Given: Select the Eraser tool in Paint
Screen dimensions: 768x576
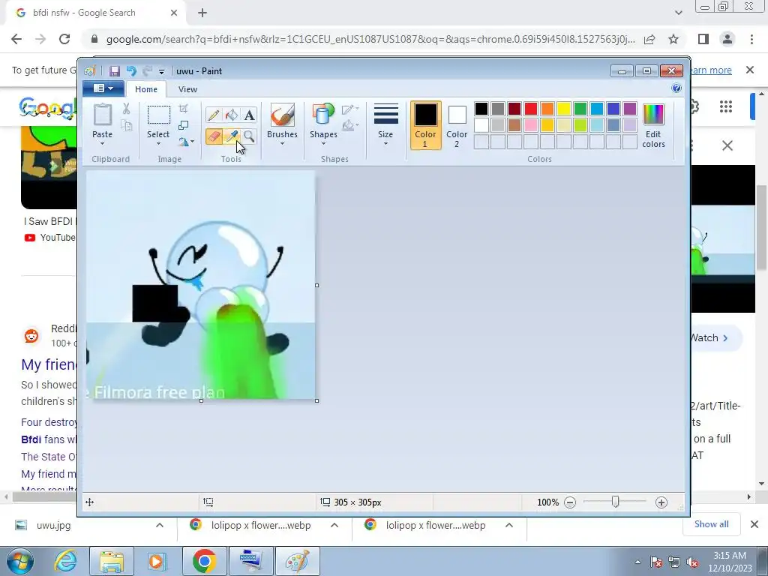Looking at the screenshot, I should click(214, 136).
